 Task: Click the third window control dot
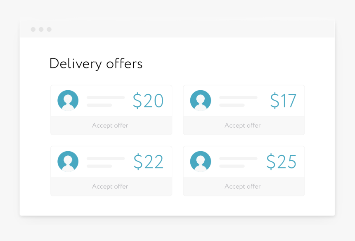pyautogui.click(x=49, y=29)
